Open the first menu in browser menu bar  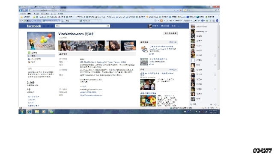point(23,14)
